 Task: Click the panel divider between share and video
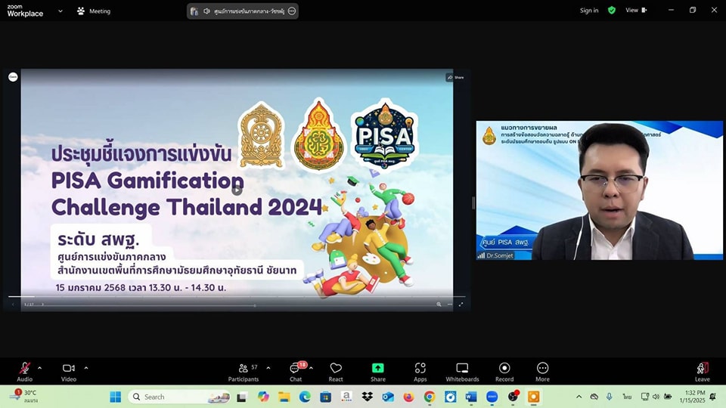click(x=473, y=202)
